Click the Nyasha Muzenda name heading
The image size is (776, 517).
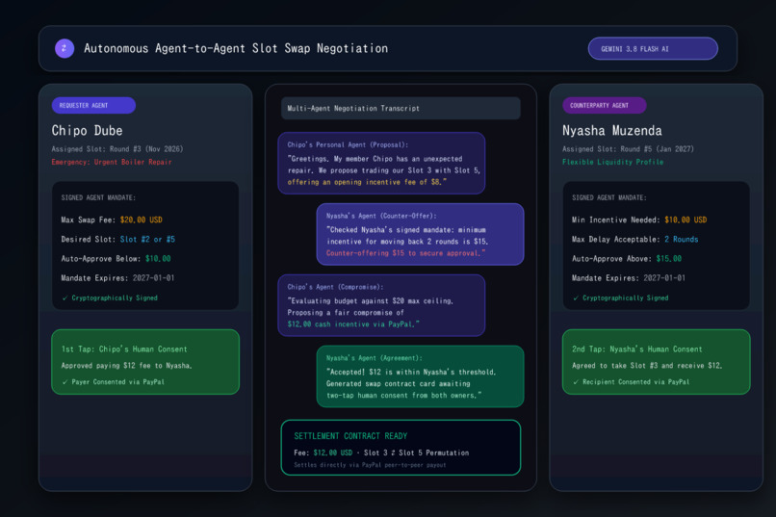click(612, 131)
